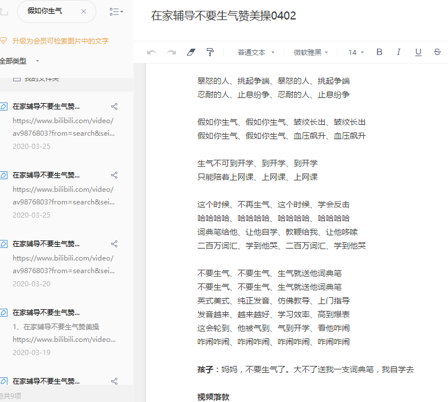
Task: Click the document title 在家辅导不要生气赞美操0402
Action: tap(223, 15)
